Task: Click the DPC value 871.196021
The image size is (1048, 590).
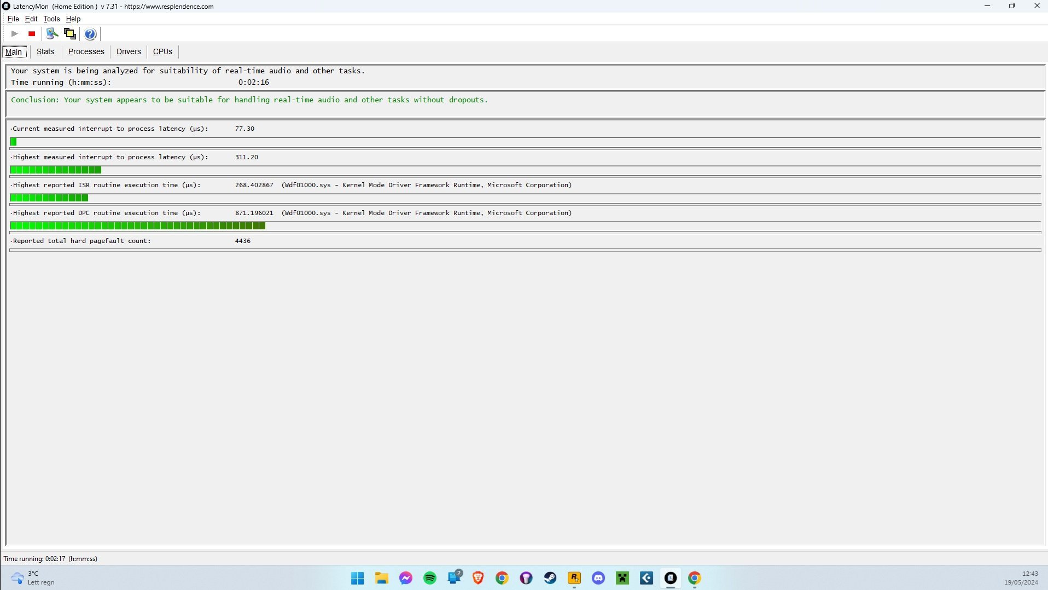Action: (254, 213)
